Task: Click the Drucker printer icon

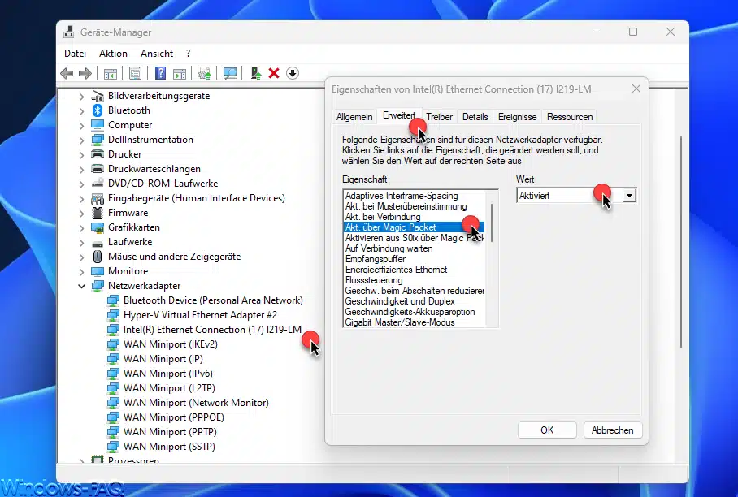Action: coord(98,154)
